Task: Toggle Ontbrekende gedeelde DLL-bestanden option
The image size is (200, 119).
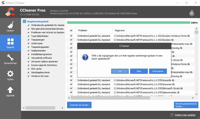Action: [x=28, y=25]
